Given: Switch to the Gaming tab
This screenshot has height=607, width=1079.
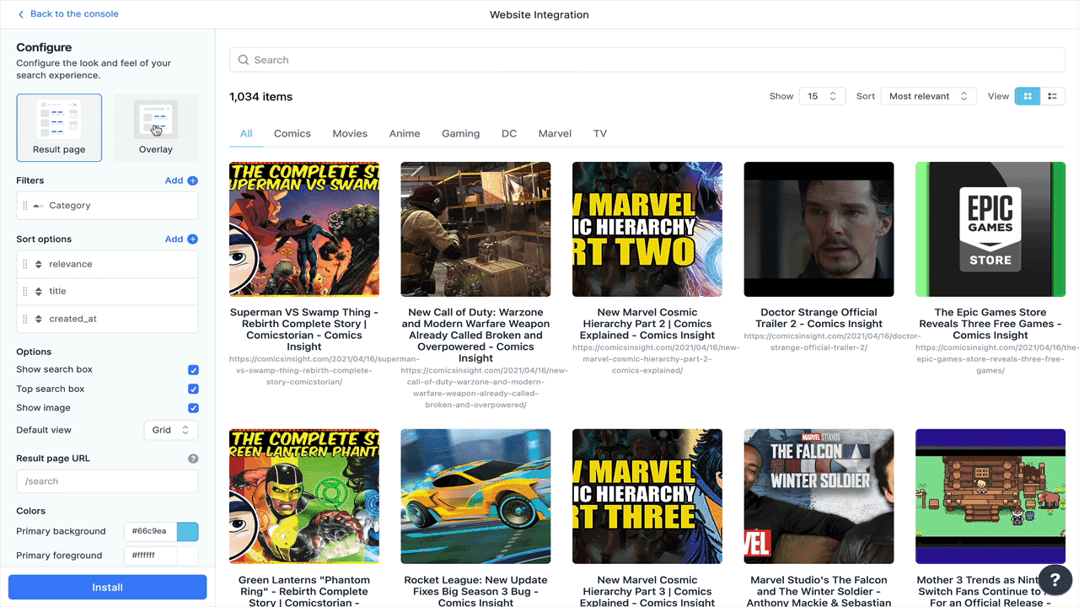Looking at the screenshot, I should click(461, 133).
